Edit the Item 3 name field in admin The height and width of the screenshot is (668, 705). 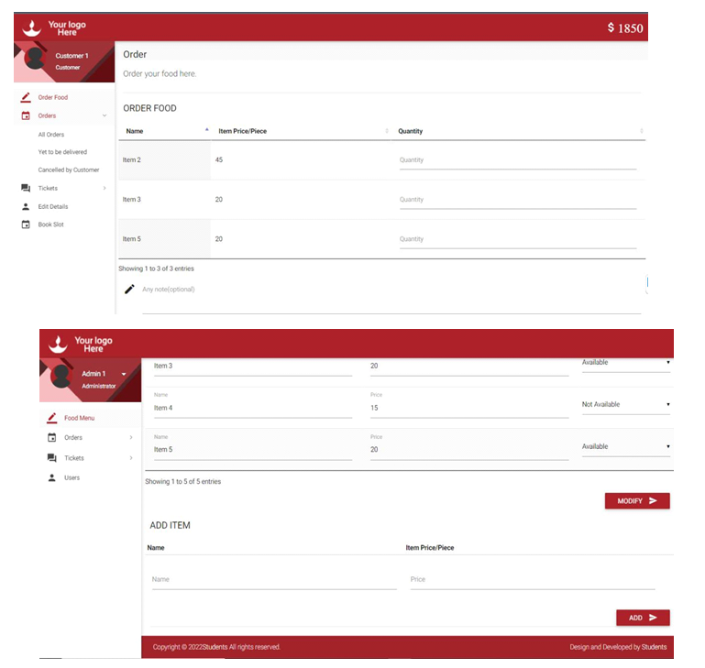pyautogui.click(x=253, y=367)
